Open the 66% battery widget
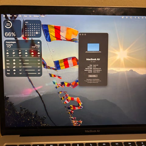The image size is (146, 146). (12, 29)
